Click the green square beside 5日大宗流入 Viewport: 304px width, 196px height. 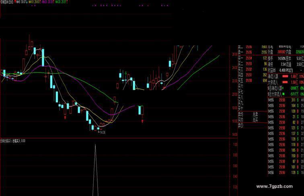coord(283,94)
